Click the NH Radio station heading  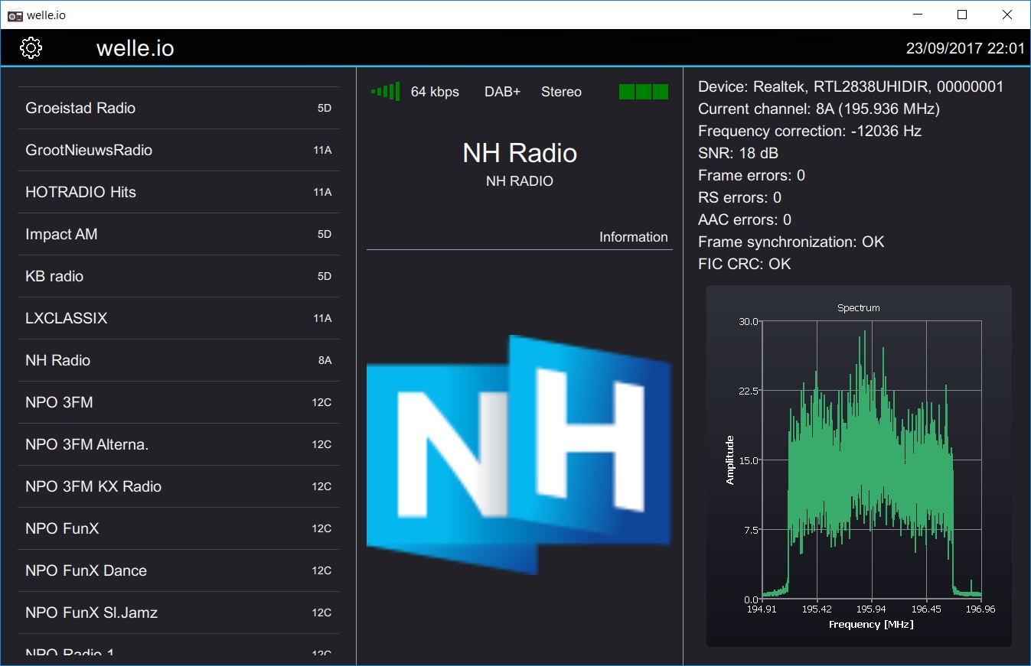pos(520,153)
